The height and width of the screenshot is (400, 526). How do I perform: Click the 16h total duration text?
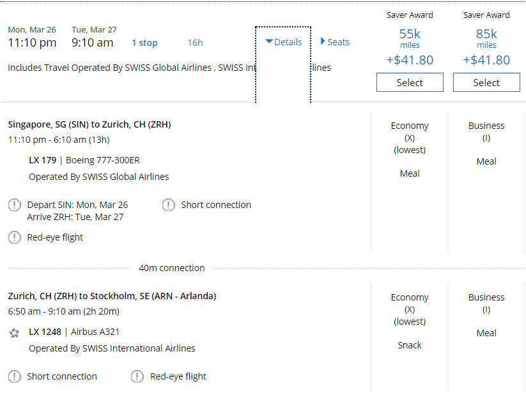click(x=195, y=43)
